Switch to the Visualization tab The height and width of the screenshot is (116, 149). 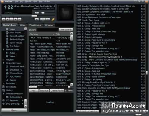point(35,25)
